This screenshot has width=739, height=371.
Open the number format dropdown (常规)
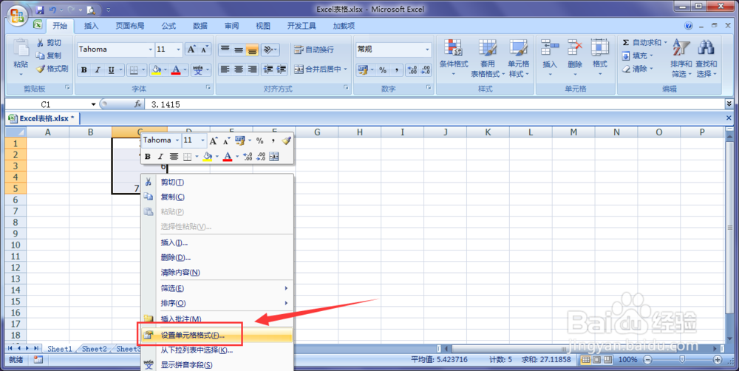click(x=427, y=49)
